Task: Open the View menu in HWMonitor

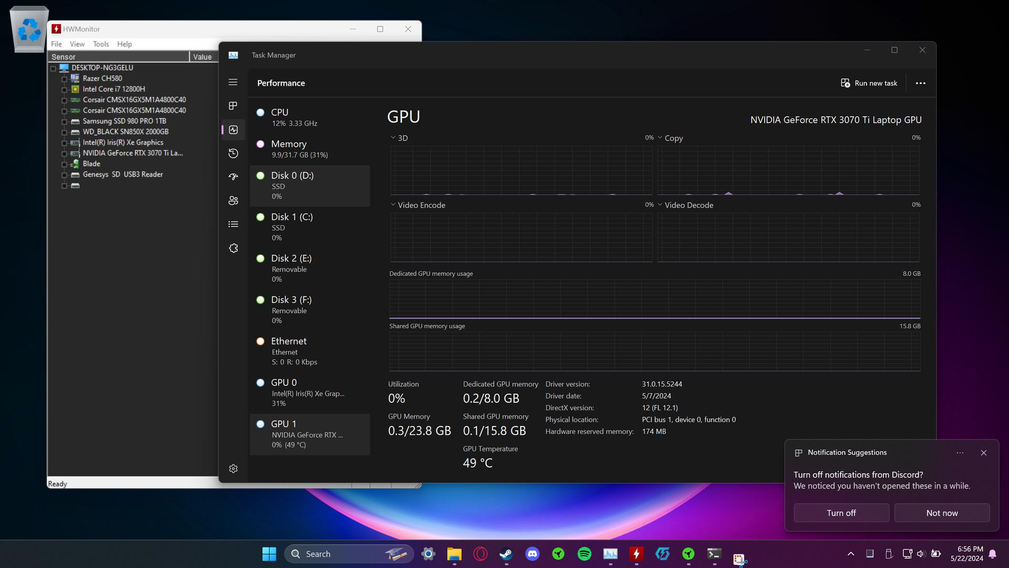Action: (77, 44)
